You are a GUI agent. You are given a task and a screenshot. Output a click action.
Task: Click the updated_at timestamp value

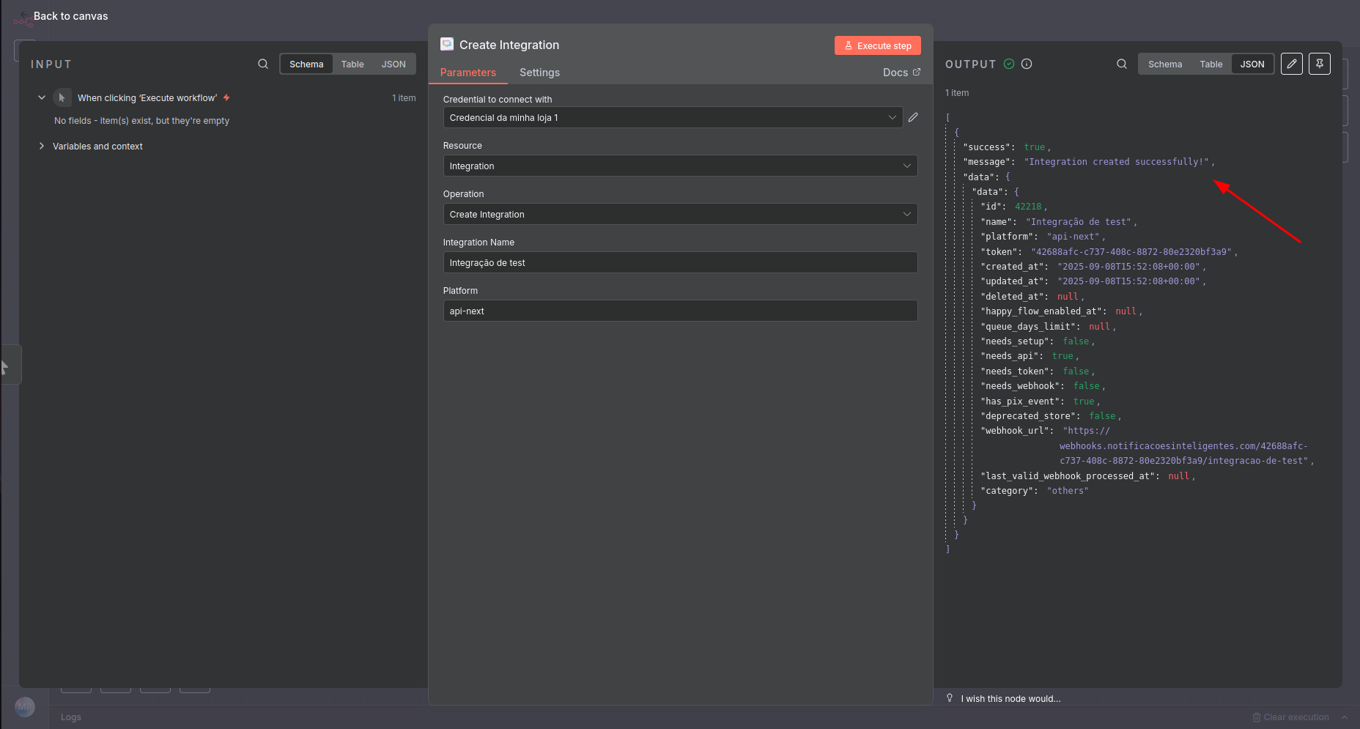1131,281
